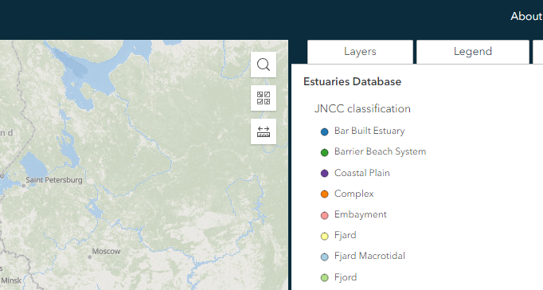The image size is (543, 290).
Task: Click the Bar Built Estuary blue swatch
Action: [x=325, y=131]
